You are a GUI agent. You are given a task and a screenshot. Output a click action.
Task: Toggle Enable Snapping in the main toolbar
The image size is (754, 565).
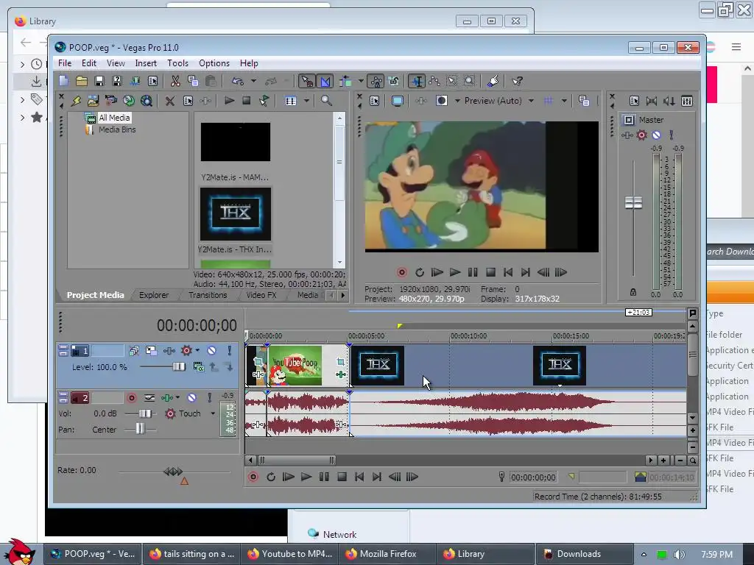pyautogui.click(x=307, y=81)
